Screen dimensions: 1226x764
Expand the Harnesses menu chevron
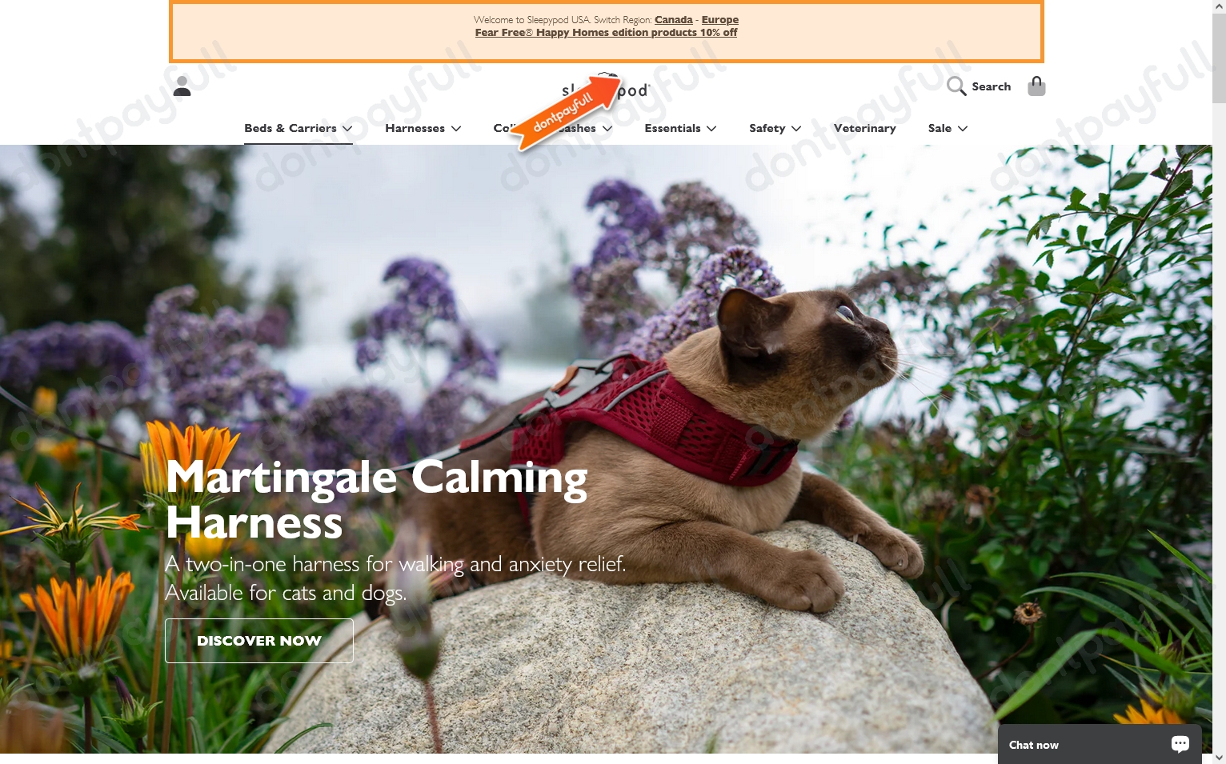pyautogui.click(x=456, y=129)
